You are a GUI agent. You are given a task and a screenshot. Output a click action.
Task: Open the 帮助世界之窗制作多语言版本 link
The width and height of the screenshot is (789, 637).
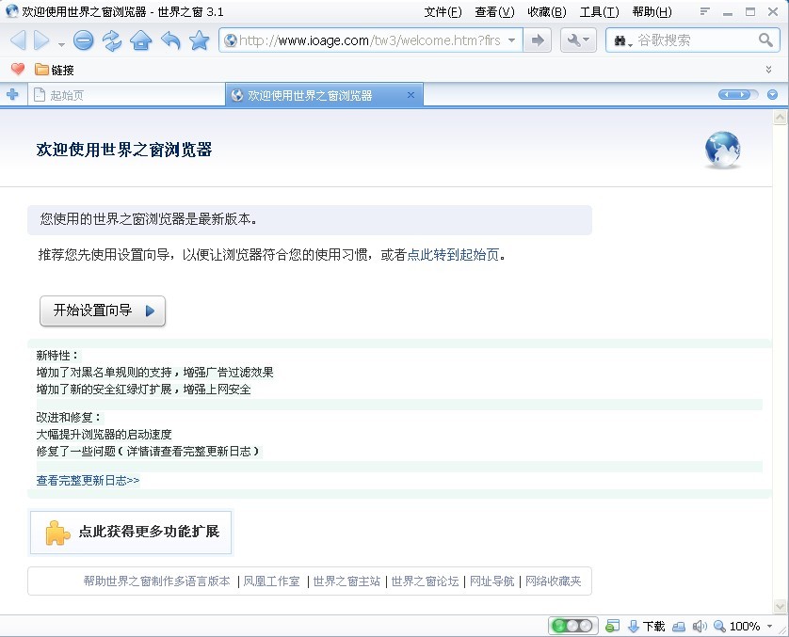(157, 581)
